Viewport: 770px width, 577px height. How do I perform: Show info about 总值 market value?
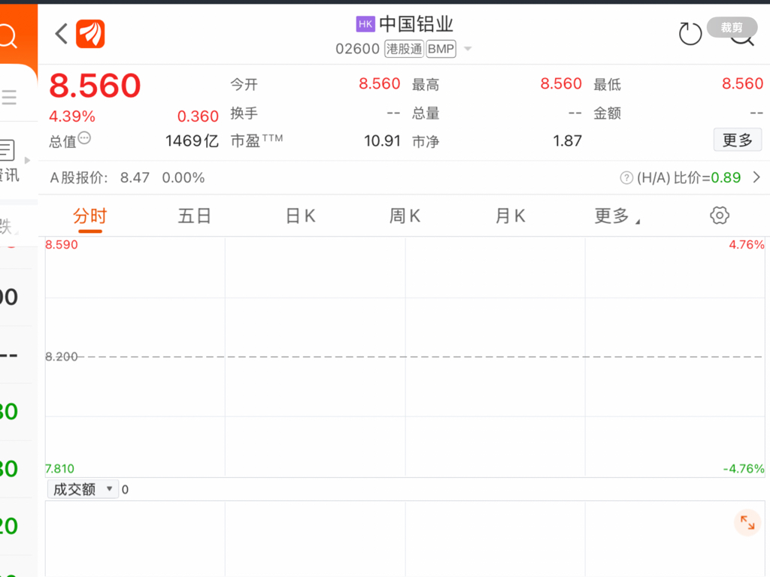click(84, 138)
